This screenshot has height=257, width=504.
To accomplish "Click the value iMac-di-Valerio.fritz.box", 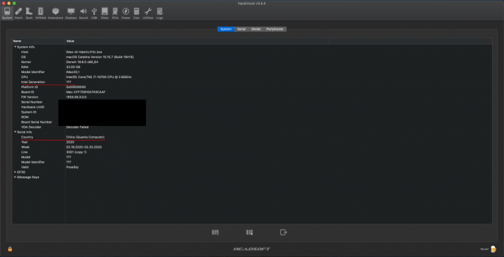I will coord(84,52).
